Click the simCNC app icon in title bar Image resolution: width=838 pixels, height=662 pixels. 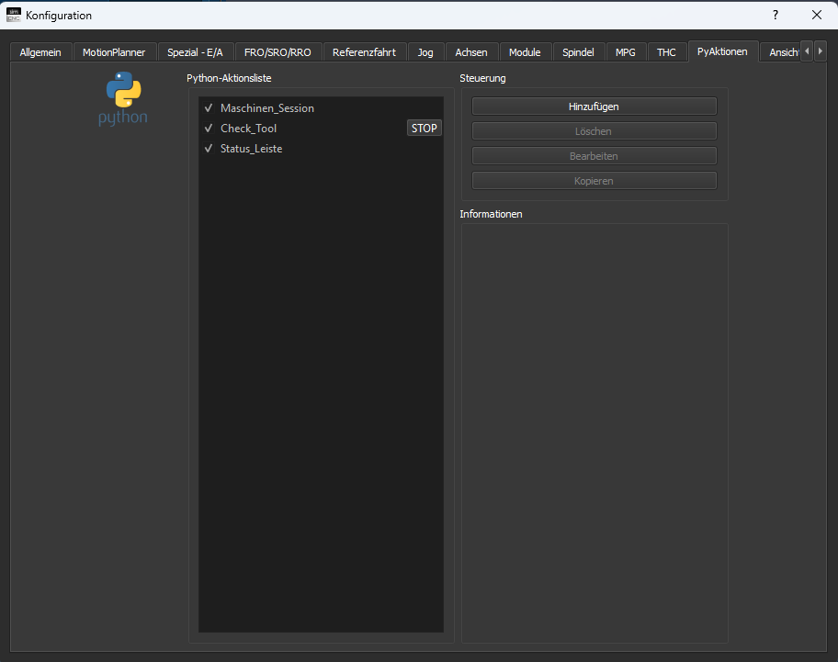click(14, 15)
